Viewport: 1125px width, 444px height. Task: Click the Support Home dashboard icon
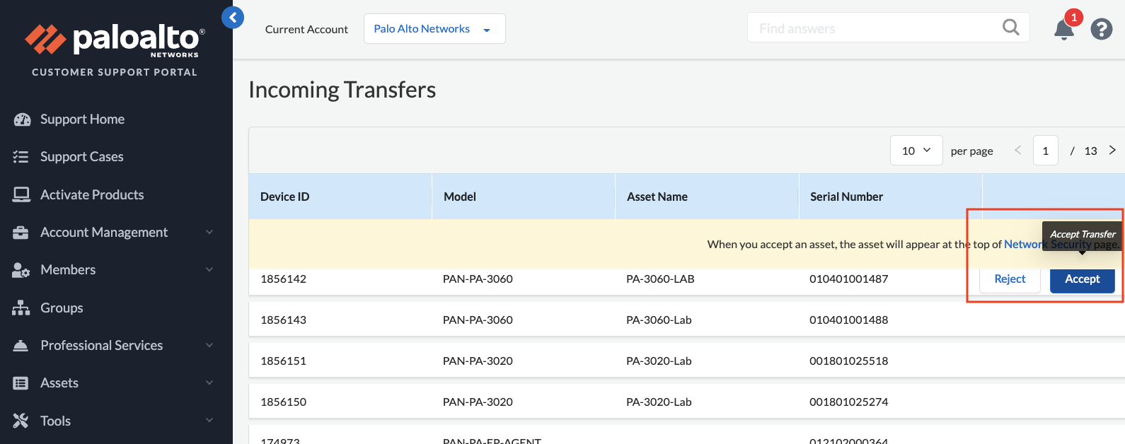(x=22, y=119)
